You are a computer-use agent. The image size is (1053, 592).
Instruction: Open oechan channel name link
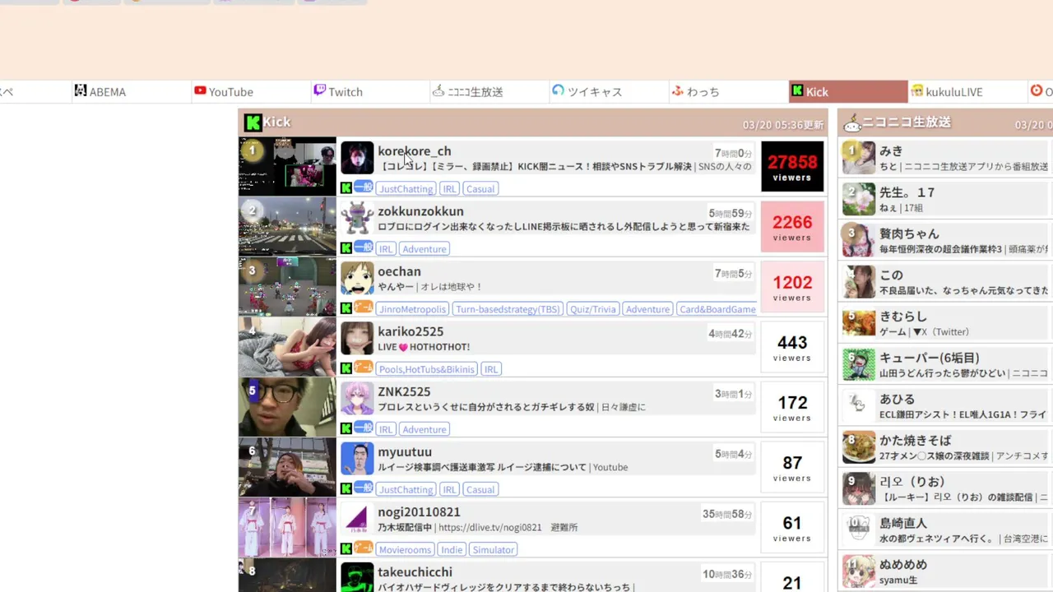point(399,271)
